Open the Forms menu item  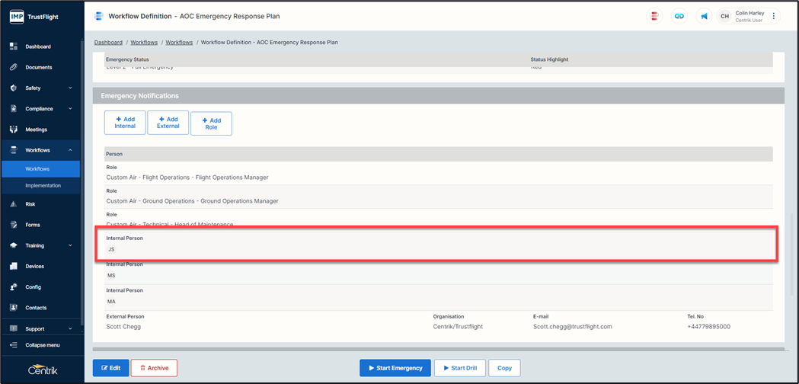(x=33, y=225)
